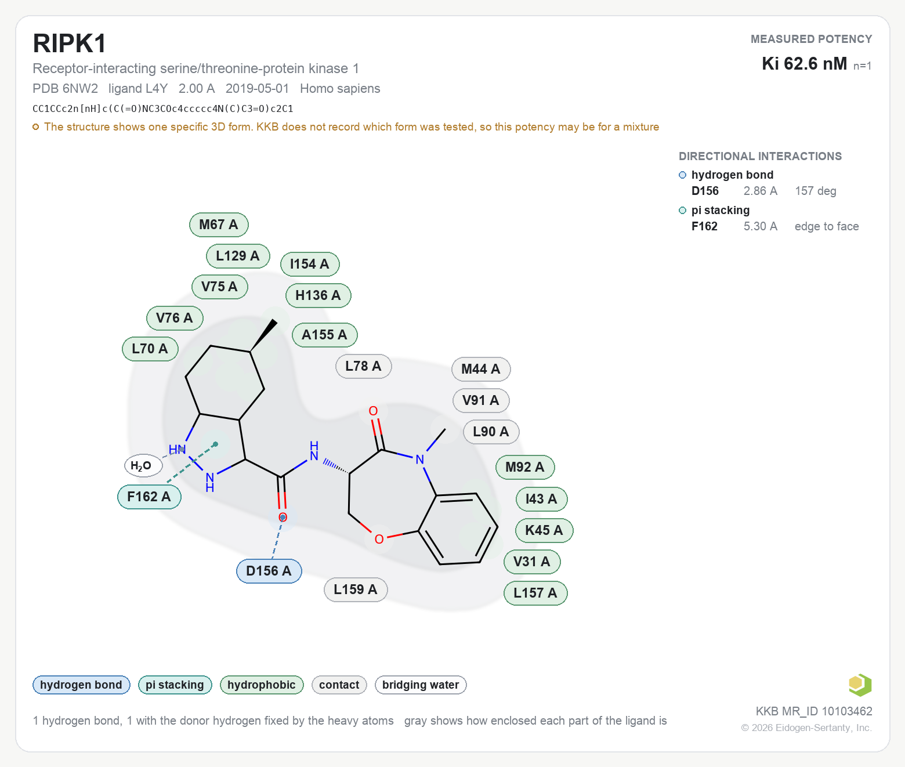Click residue label V76 A
Viewport: 905px width, 767px height.
click(175, 318)
